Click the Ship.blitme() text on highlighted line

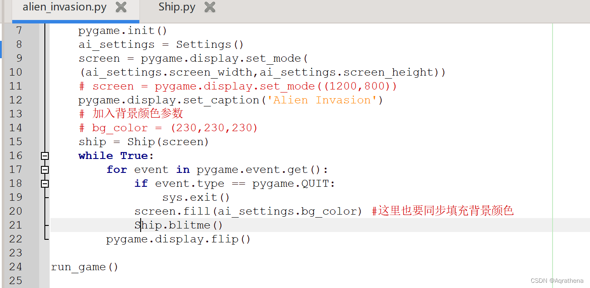click(x=179, y=225)
